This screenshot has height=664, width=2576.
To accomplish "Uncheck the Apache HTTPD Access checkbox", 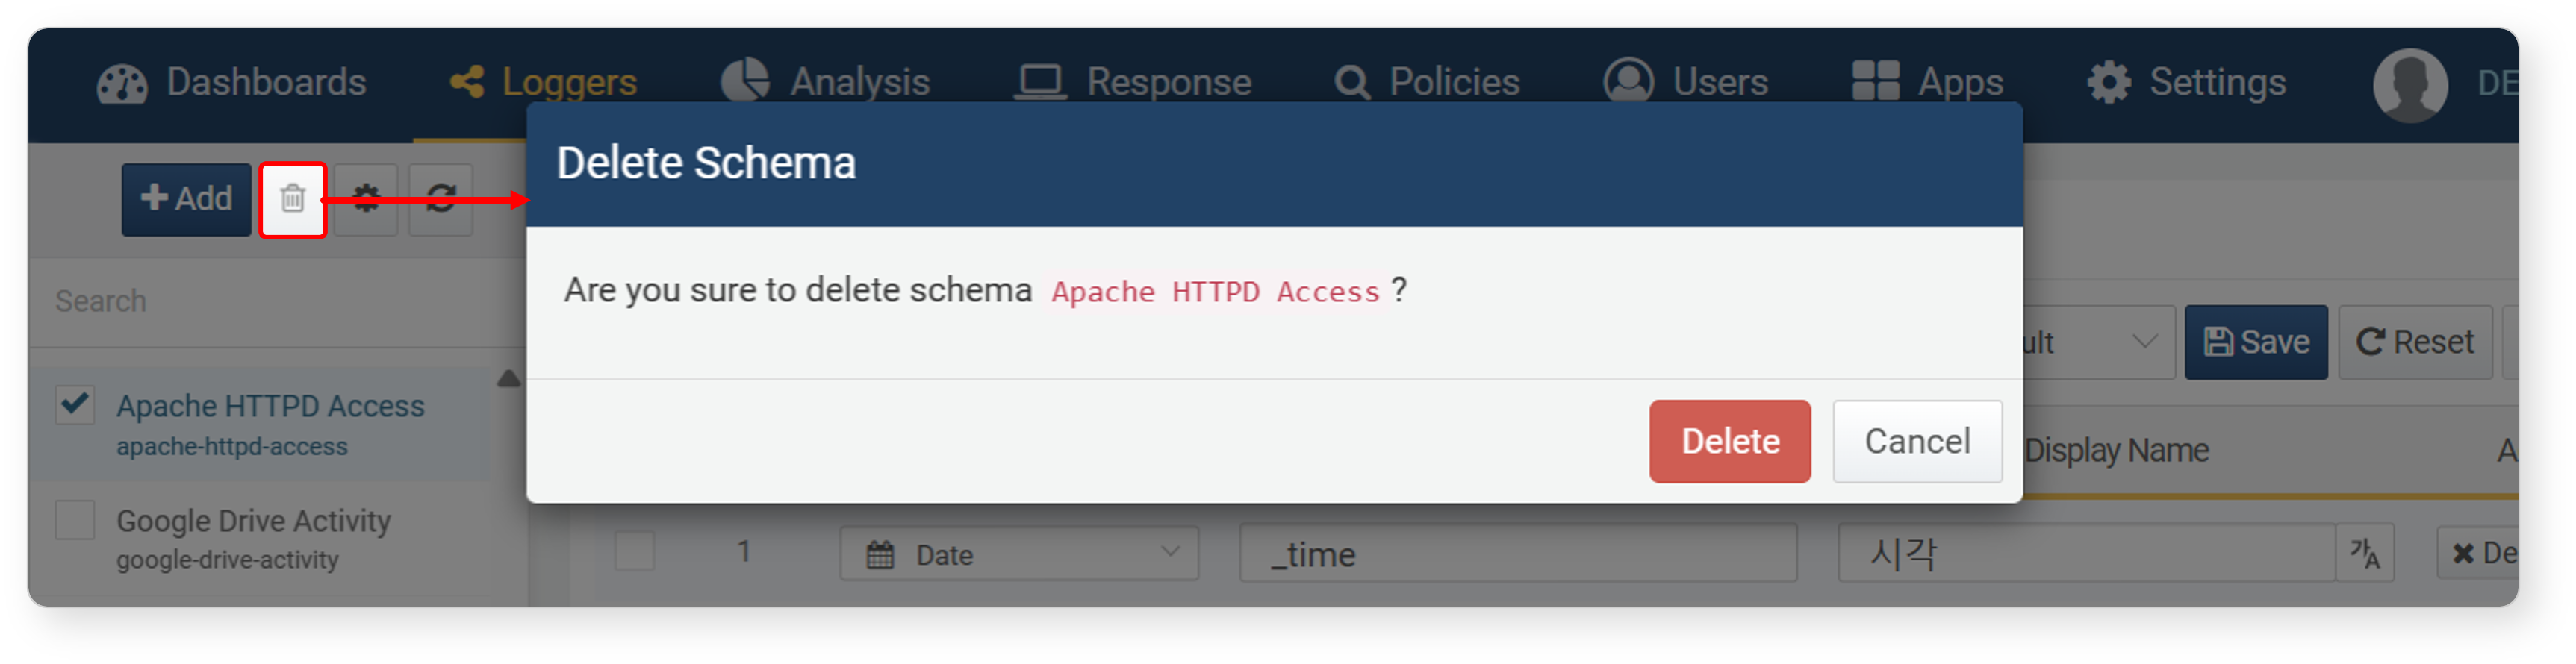I will tap(75, 405).
